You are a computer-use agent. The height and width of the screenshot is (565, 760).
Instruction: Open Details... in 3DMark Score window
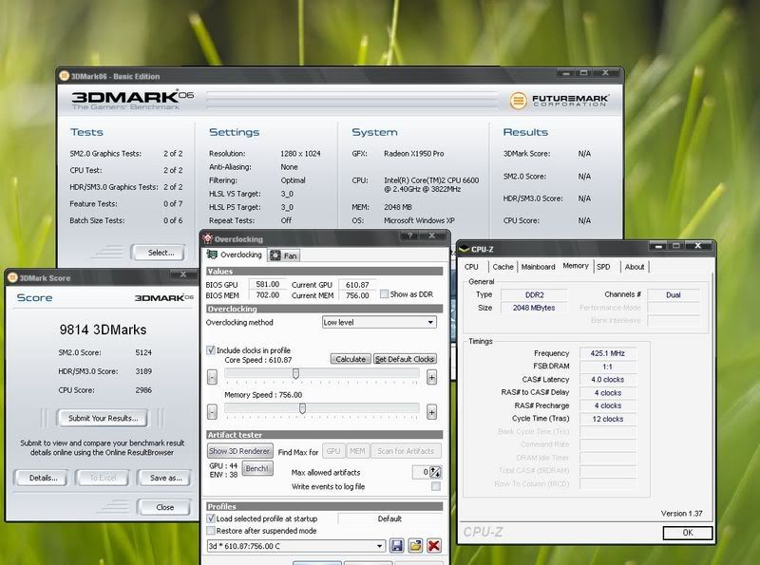(x=42, y=478)
